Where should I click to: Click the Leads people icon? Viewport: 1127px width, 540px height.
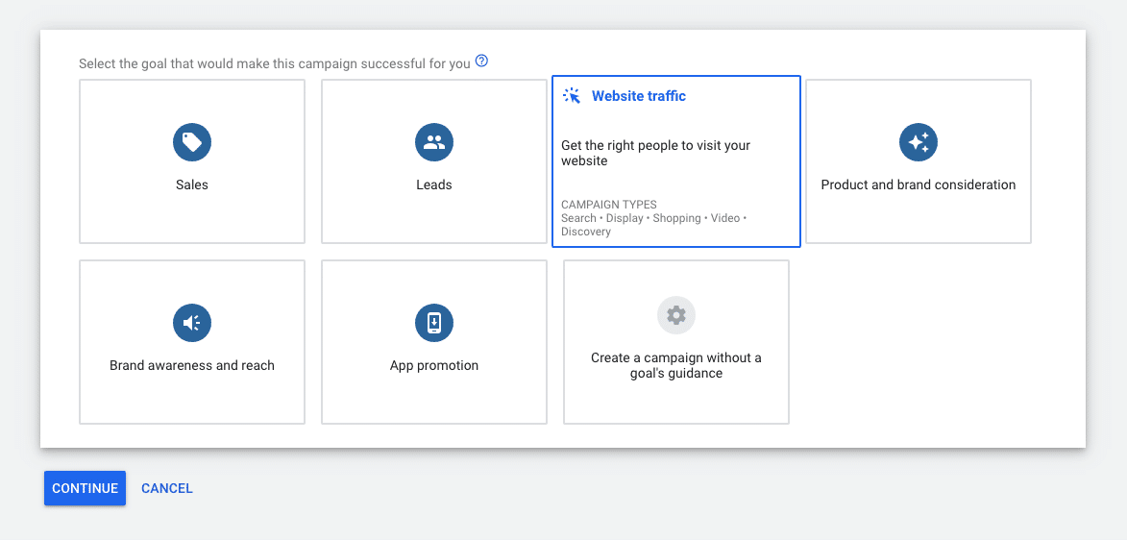click(x=434, y=142)
